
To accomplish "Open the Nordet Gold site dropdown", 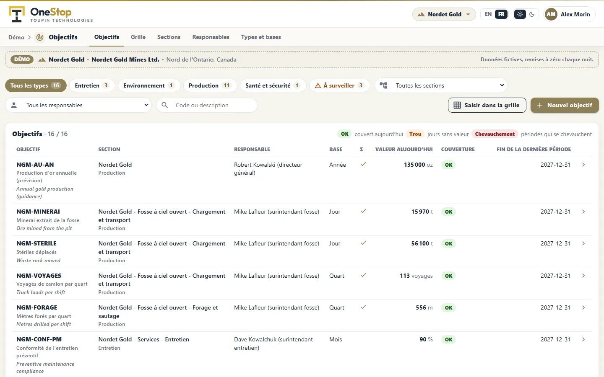I will coord(444,14).
